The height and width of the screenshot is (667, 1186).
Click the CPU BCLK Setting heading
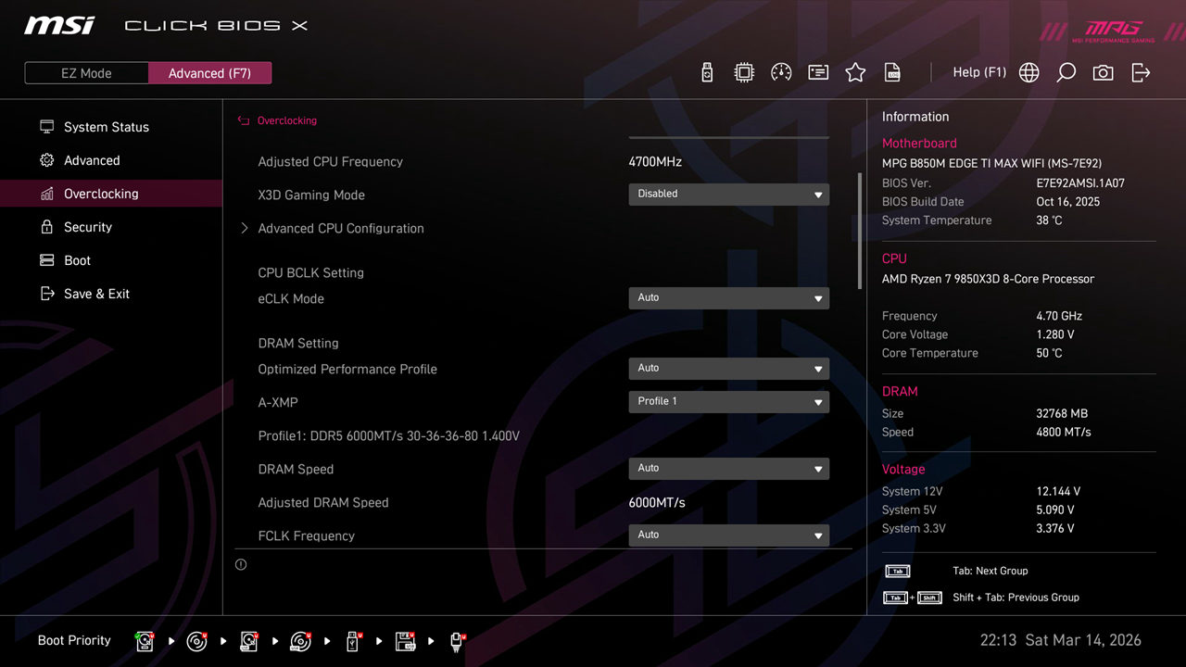tap(311, 272)
